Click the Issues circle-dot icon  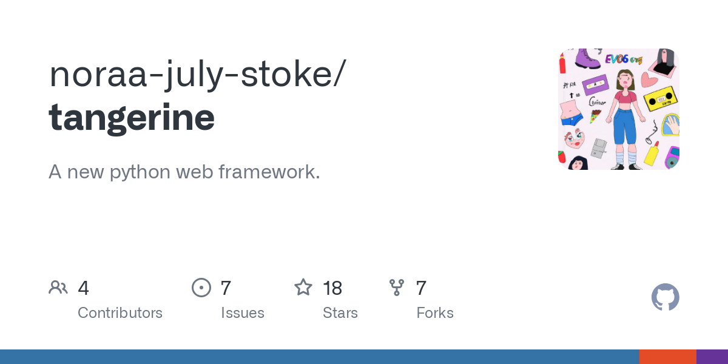(x=201, y=288)
